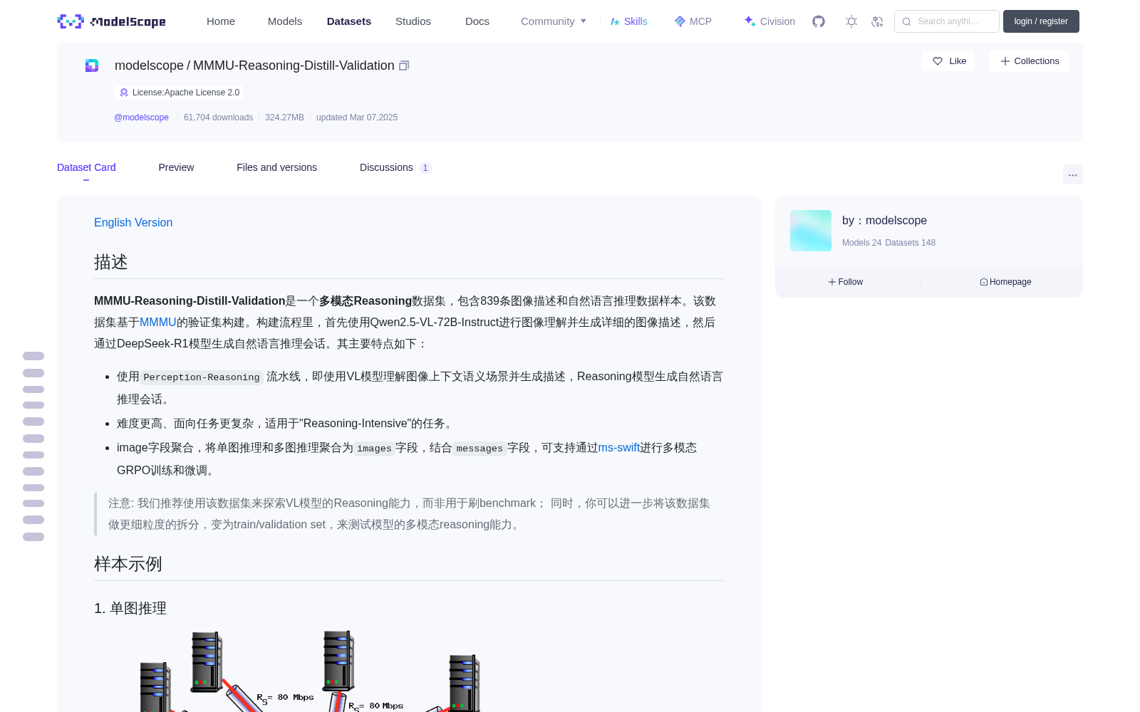
Task: Switch to the Preview tab
Action: click(x=176, y=167)
